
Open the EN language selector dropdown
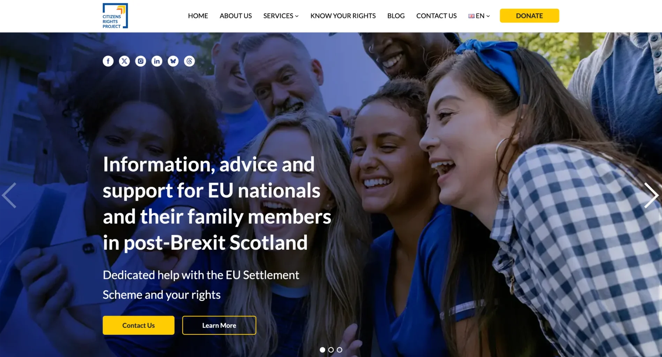point(479,16)
